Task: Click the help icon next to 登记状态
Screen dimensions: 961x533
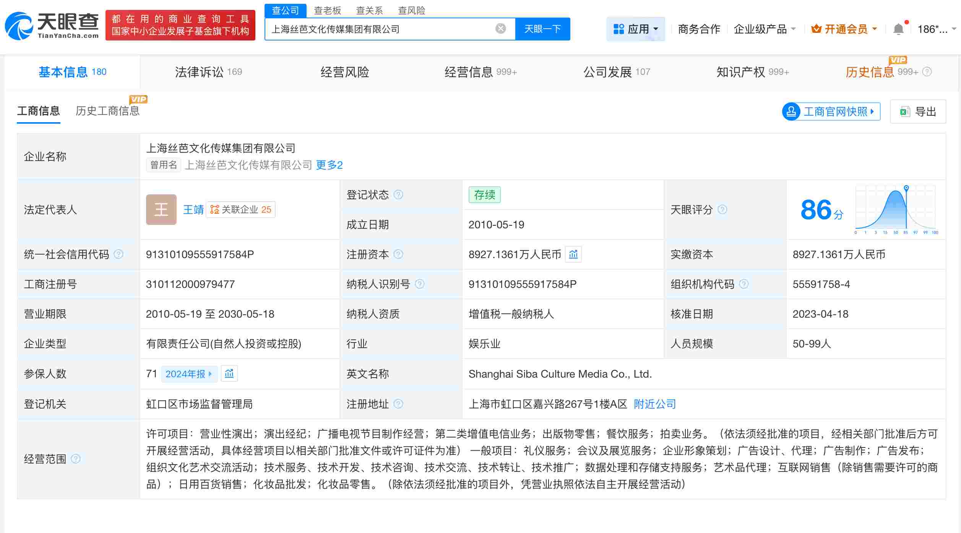Action: tap(398, 194)
